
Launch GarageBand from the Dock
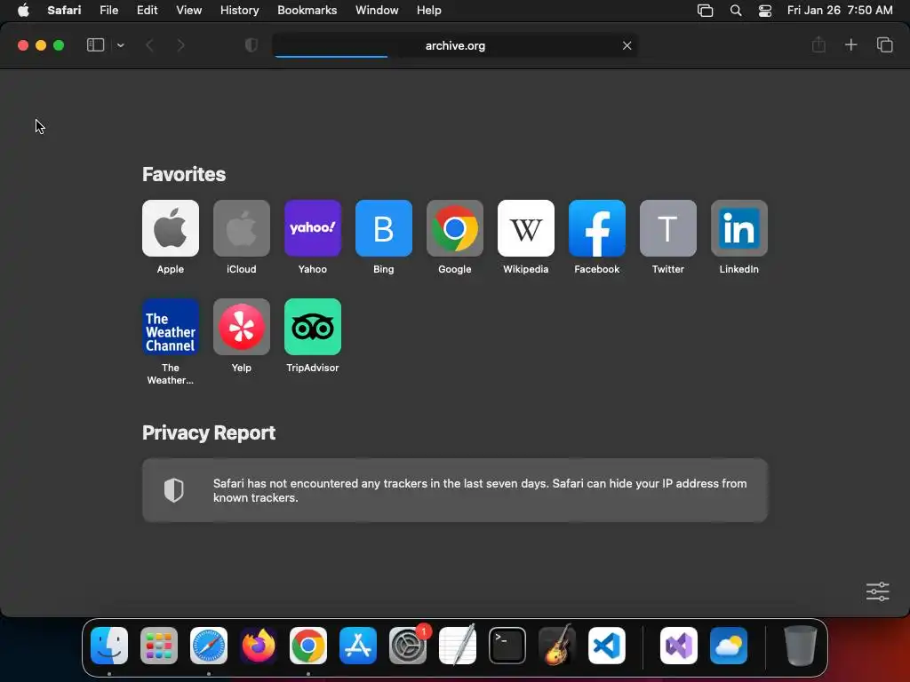click(557, 646)
